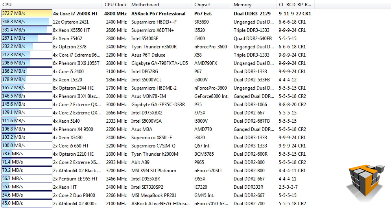Click the Supermicro H8DI3+-F motherboard cell

coord(154,22)
